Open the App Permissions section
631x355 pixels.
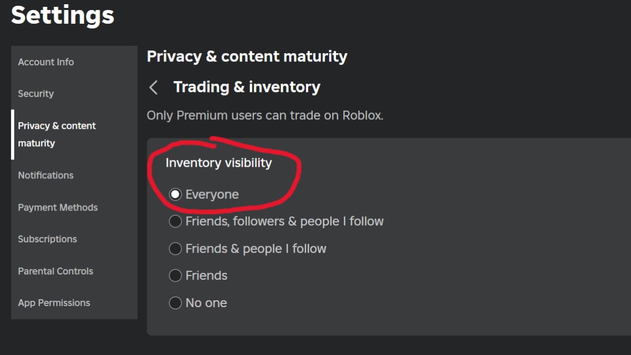[x=54, y=302]
